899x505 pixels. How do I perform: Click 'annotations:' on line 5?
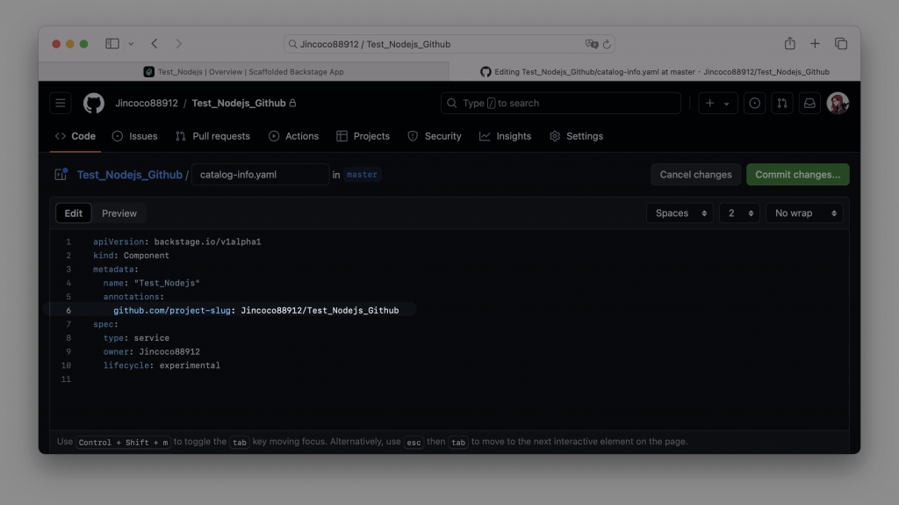[133, 297]
